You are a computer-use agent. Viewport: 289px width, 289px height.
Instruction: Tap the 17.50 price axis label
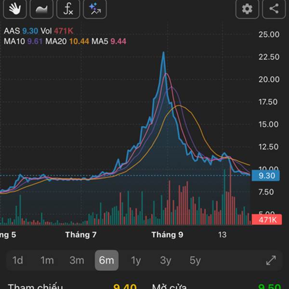pos(268,102)
